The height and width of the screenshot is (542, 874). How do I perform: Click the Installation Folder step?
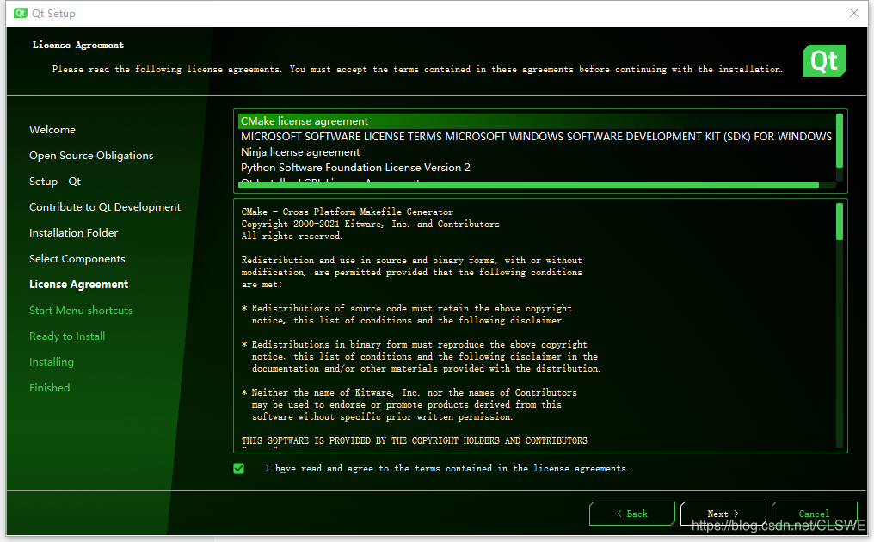74,232
